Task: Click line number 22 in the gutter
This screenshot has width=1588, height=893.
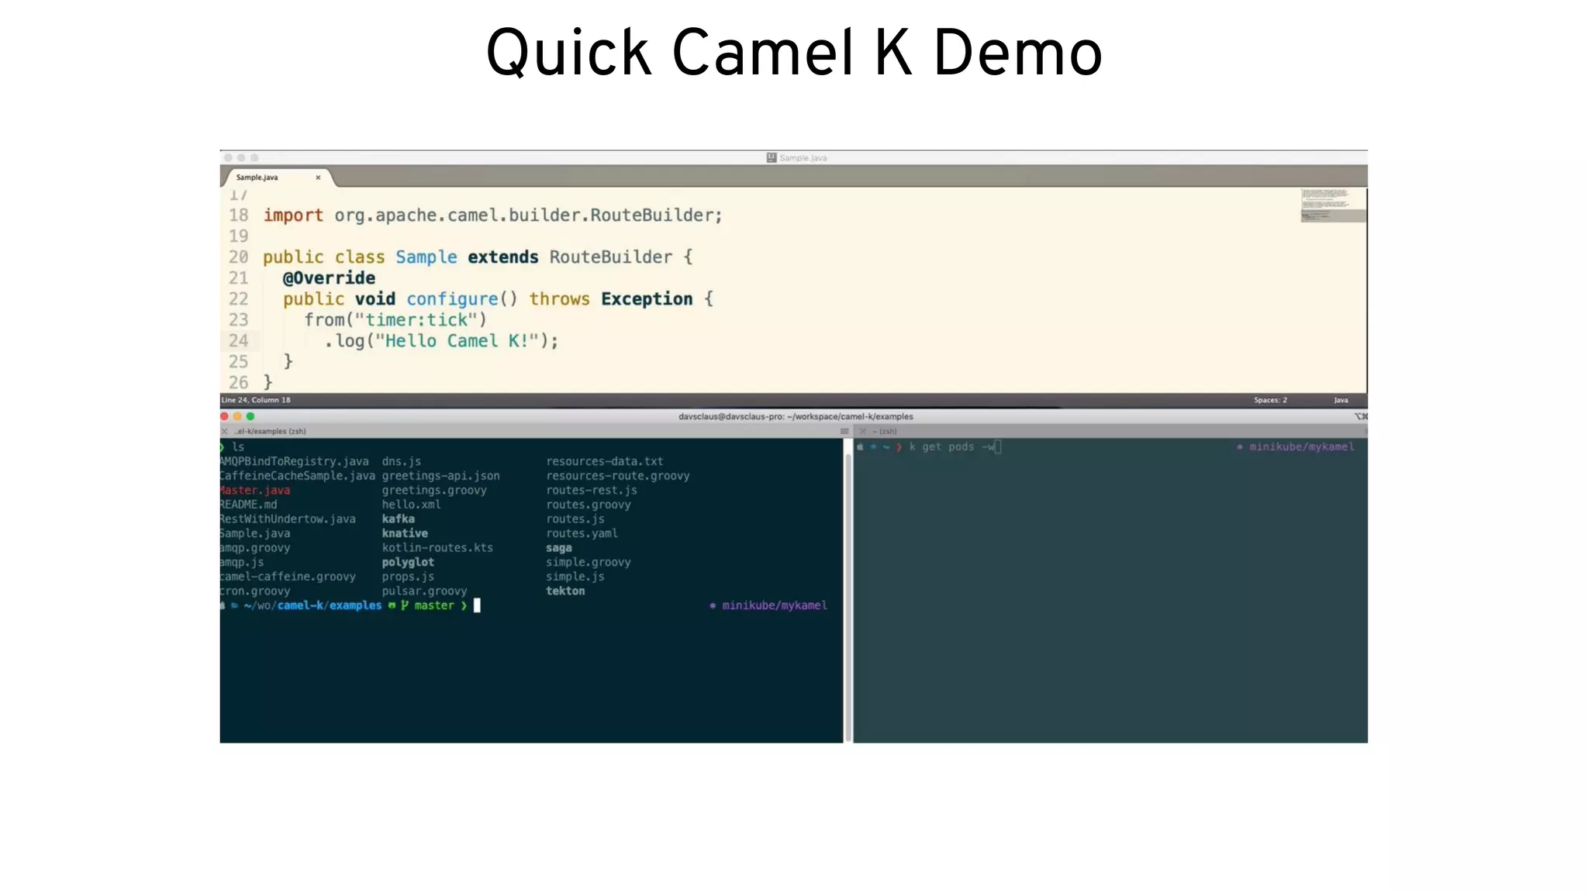Action: 238,299
